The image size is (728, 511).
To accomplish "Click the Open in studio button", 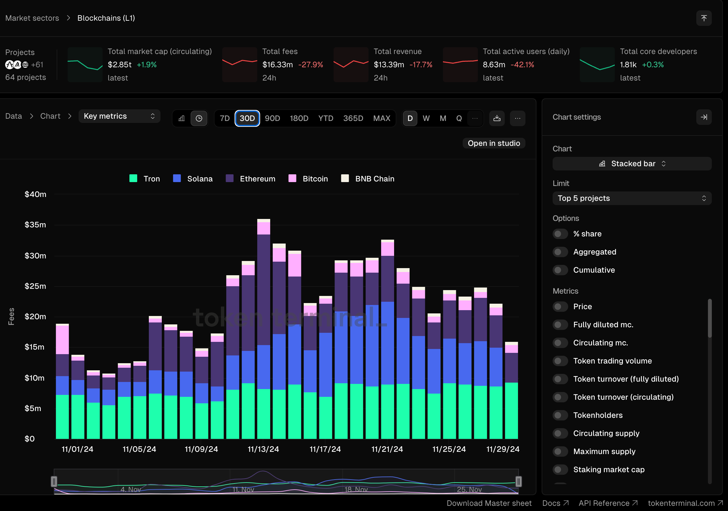I will point(493,143).
